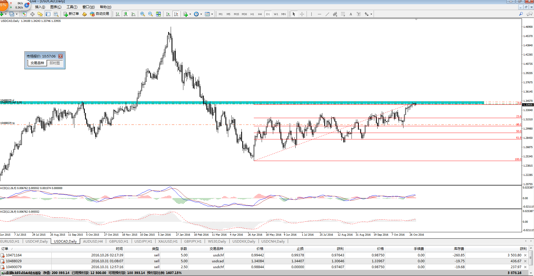Switch chart to bar chart style
Screen dimensions: 534x276
118,14
